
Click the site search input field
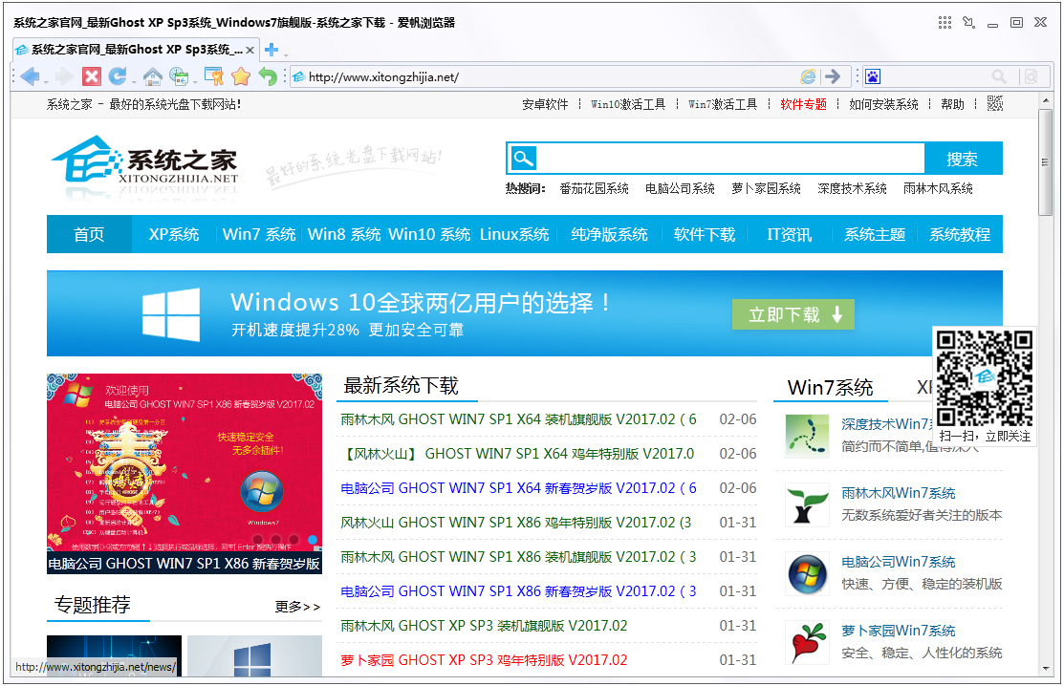pos(730,159)
